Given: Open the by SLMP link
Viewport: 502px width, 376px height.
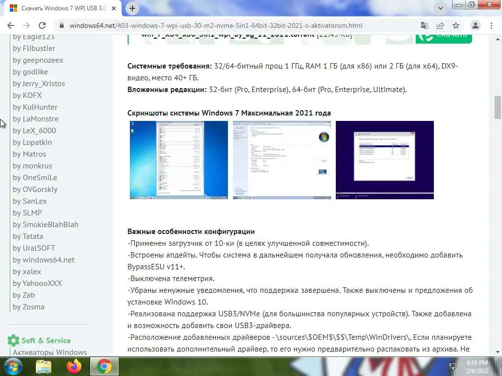Looking at the screenshot, I should pyautogui.click(x=27, y=213).
